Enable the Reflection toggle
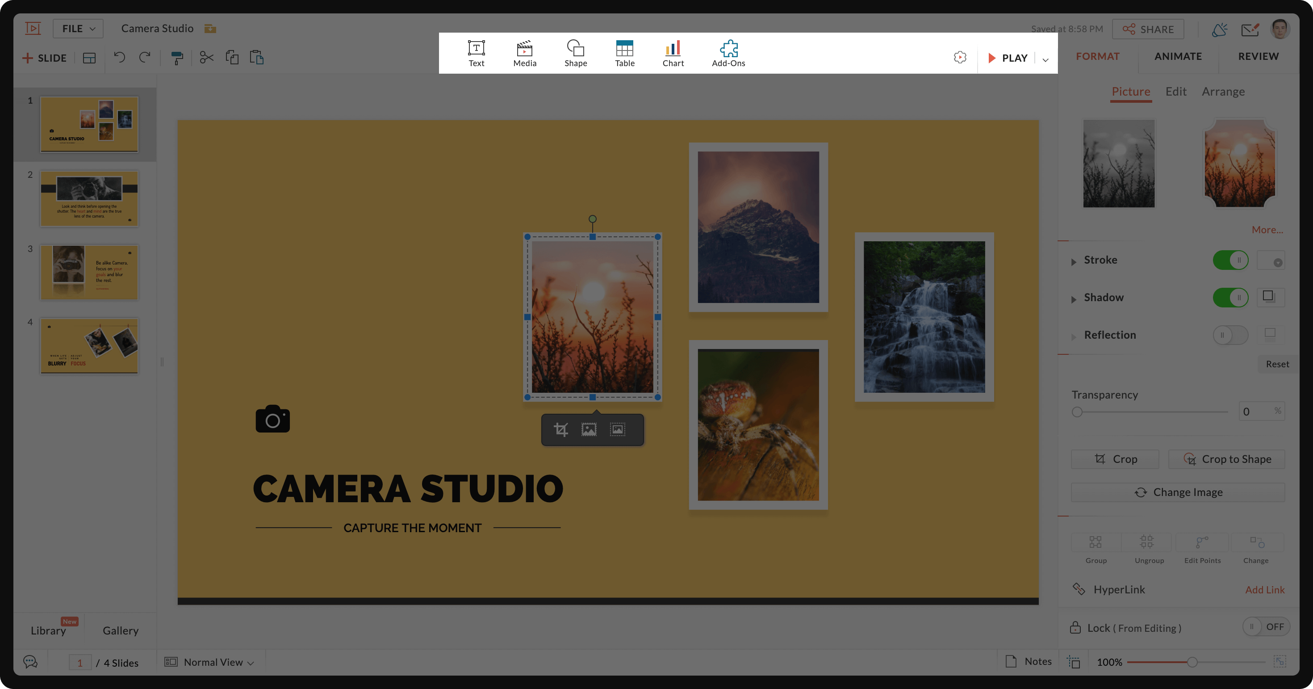 (x=1230, y=335)
